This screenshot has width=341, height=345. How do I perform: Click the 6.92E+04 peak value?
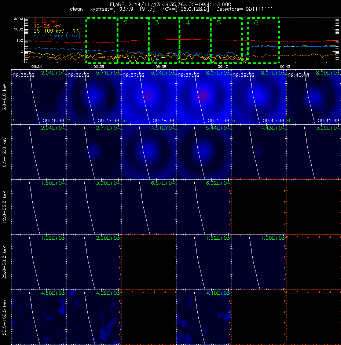click(x=218, y=183)
